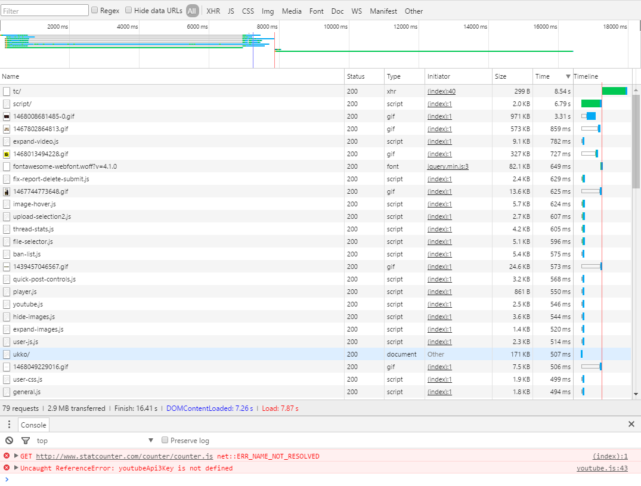Click the 1468013494228.gif file icon
The height and width of the screenshot is (486, 641).
[7, 154]
